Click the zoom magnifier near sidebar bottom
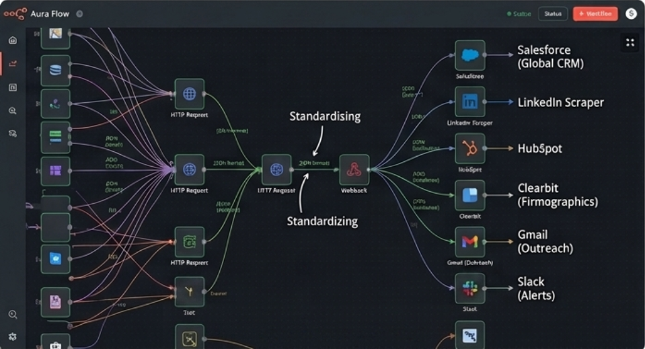Image resolution: width=645 pixels, height=349 pixels. (13, 315)
